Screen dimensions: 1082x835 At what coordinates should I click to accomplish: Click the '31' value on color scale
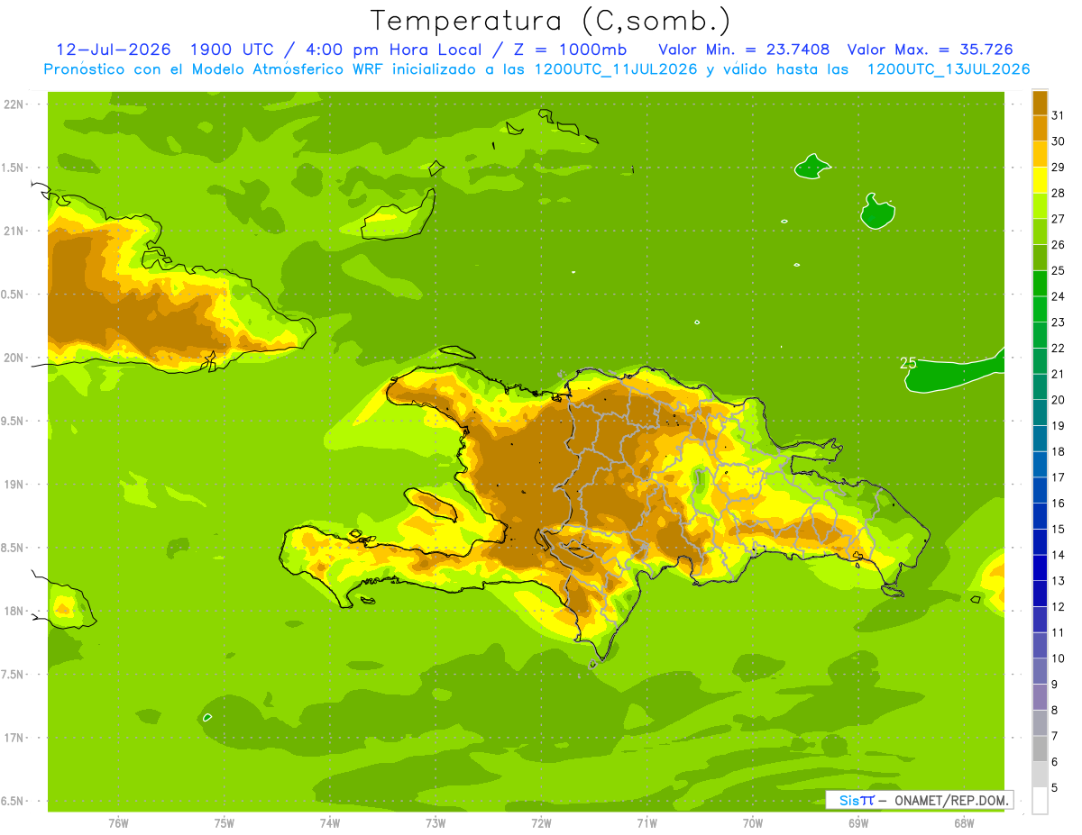(x=1059, y=115)
